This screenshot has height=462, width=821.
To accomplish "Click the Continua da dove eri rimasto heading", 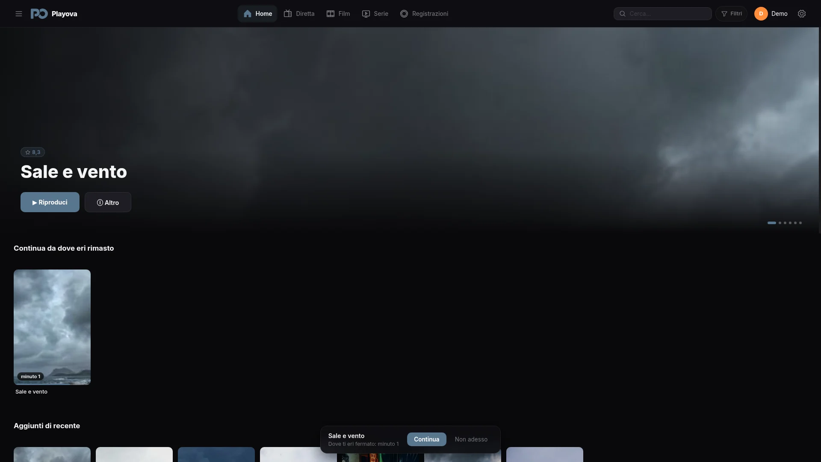I will pos(64,248).
